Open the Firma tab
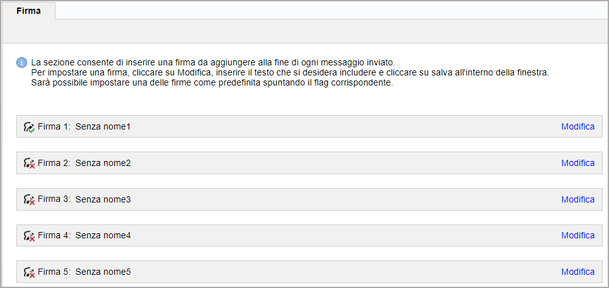This screenshot has height=288, width=609. tap(29, 11)
